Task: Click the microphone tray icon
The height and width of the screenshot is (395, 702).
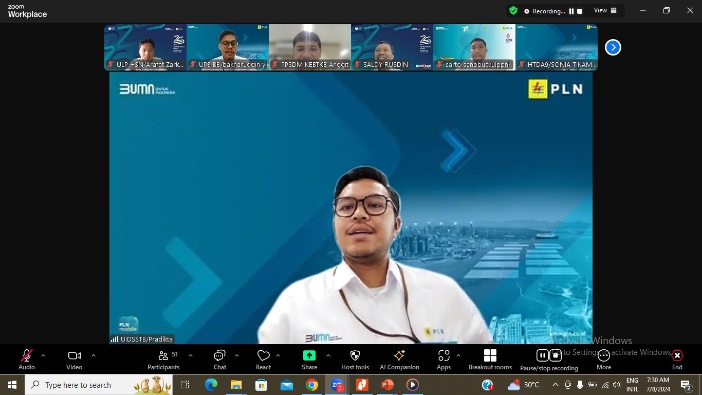Action: [580, 385]
